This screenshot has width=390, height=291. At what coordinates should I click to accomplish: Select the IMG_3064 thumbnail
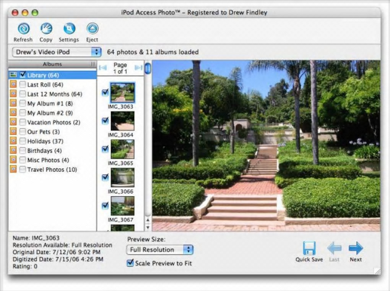point(122,121)
